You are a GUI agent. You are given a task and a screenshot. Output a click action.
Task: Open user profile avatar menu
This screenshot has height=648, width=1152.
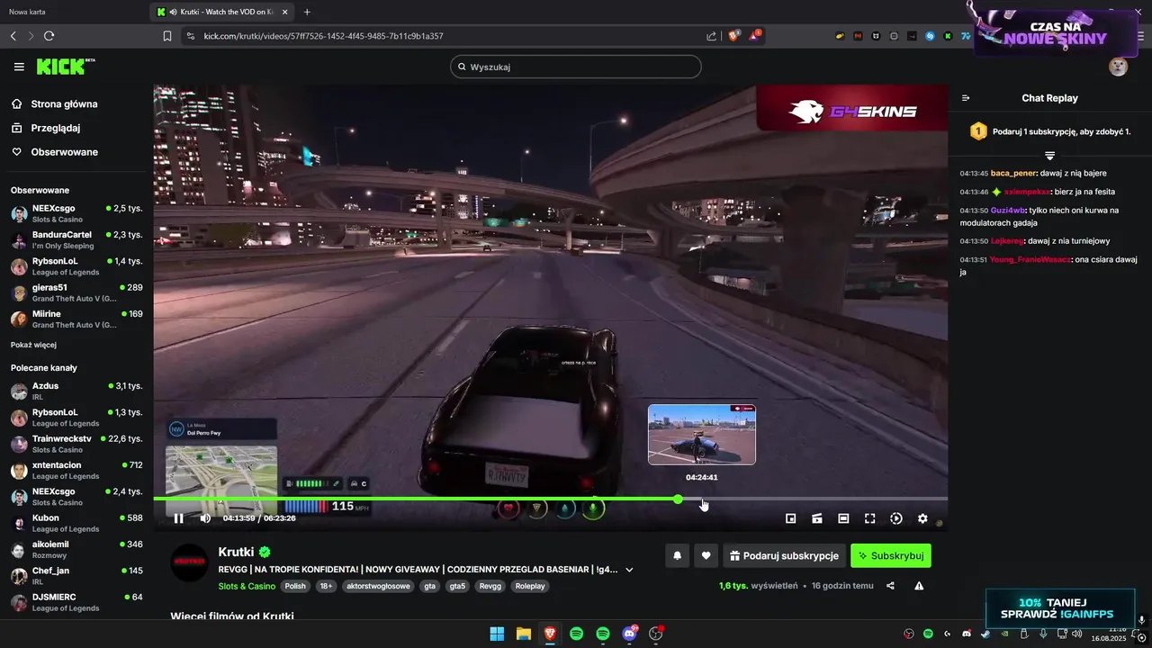[1118, 67]
